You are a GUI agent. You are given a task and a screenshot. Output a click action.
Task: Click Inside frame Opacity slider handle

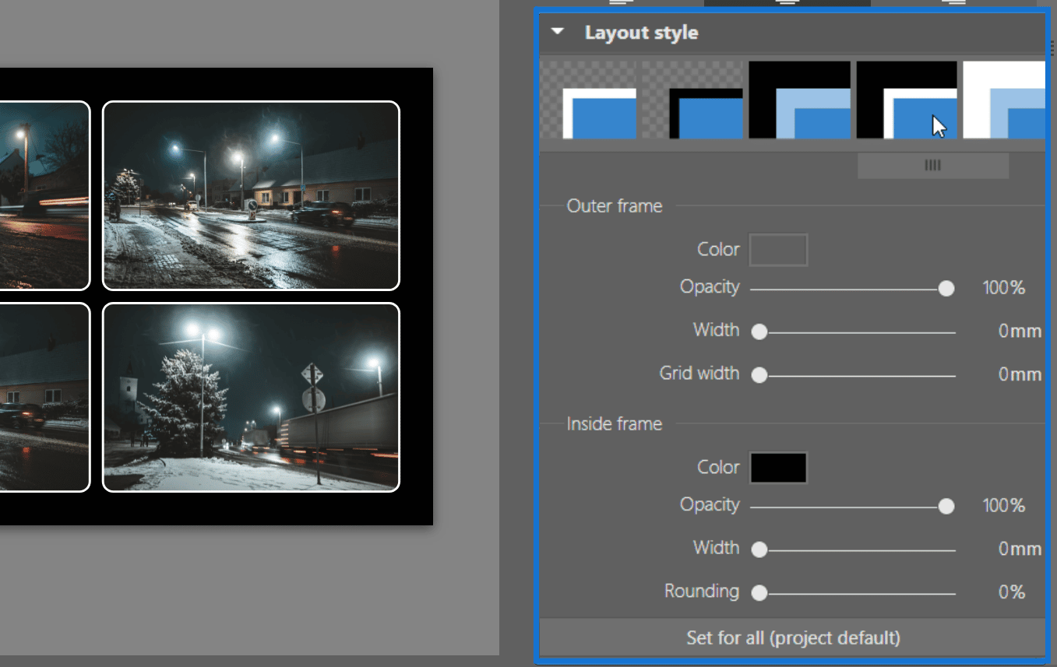(946, 507)
